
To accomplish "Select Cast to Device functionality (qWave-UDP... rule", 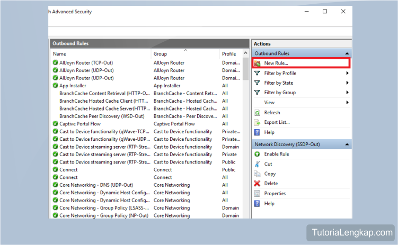I will (x=146, y=139).
